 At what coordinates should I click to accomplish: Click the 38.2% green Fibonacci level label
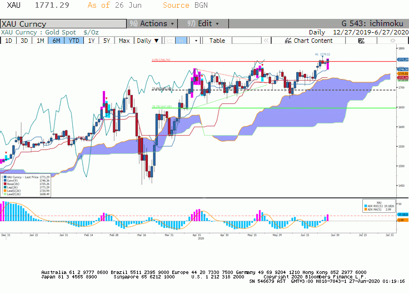pyautogui.click(x=162, y=107)
